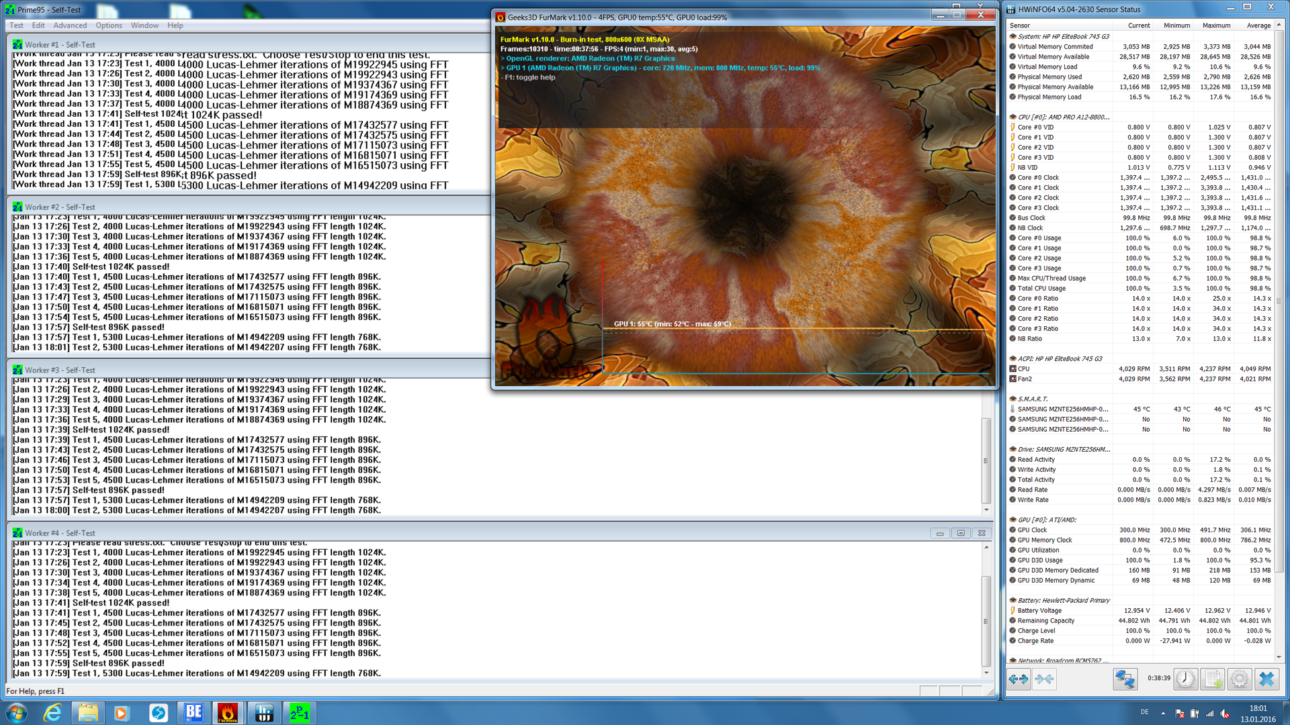Viewport: 1290px width, 725px height.
Task: Click DE language indicator in taskbar
Action: [1145, 712]
